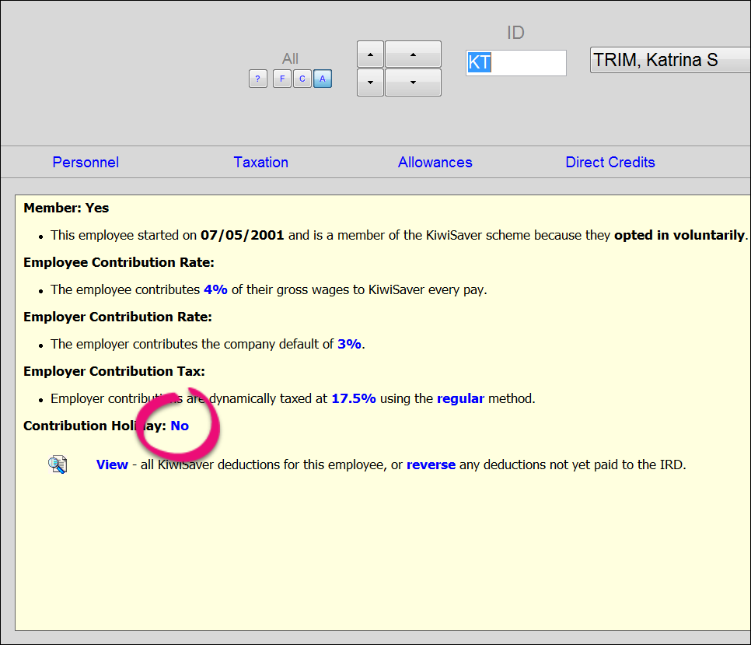Toggle the highlighted A filter button
Screen dimensions: 751x645
323,79
